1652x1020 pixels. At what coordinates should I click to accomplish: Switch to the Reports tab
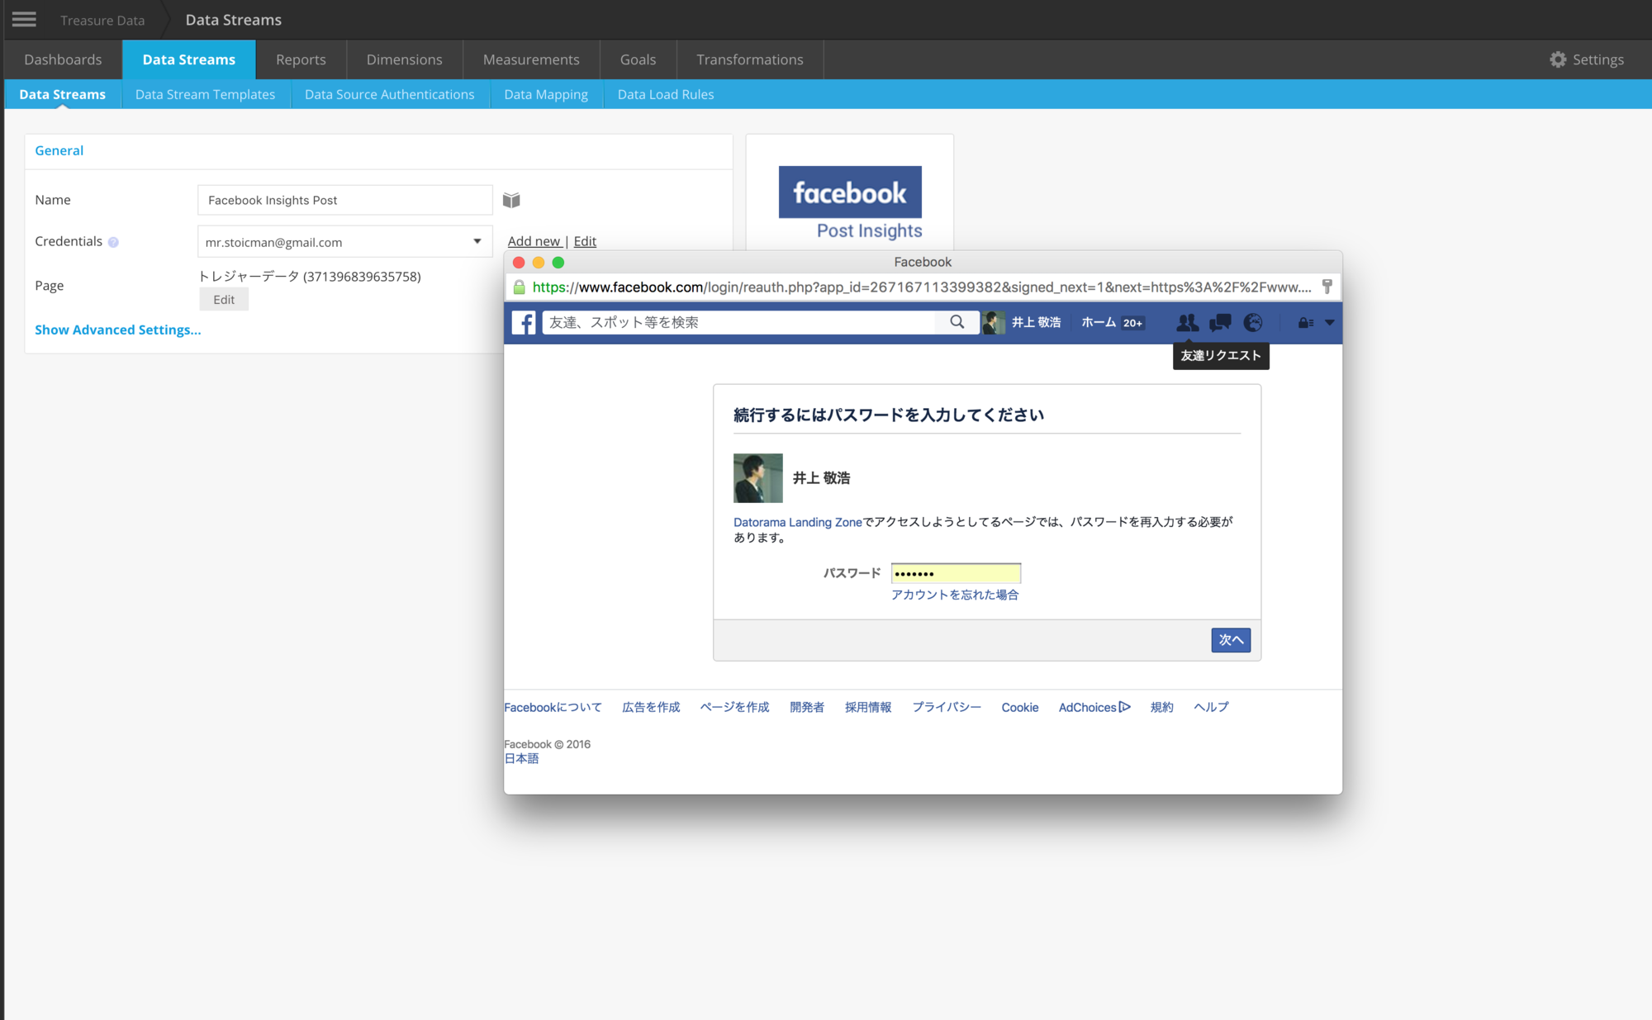coord(301,59)
